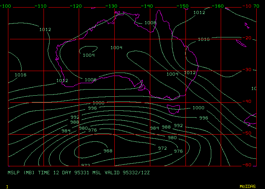
Task: Click the -30 latitude label
Action: (248, 70)
